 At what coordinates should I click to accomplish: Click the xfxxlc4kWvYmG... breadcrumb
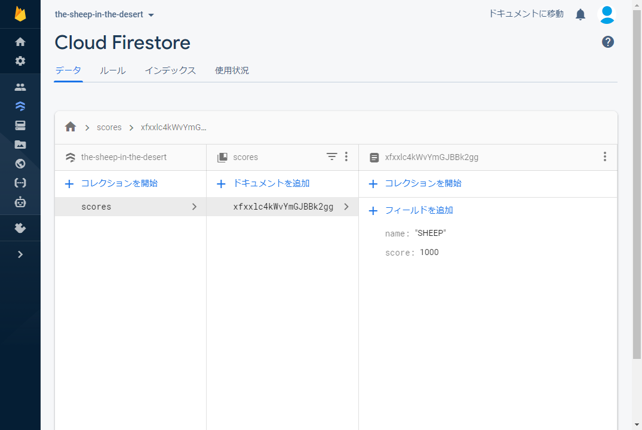click(174, 127)
